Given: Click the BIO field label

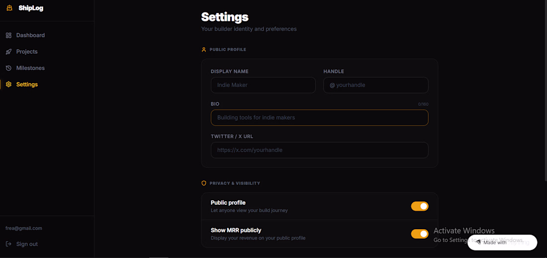Looking at the screenshot, I should click(215, 104).
